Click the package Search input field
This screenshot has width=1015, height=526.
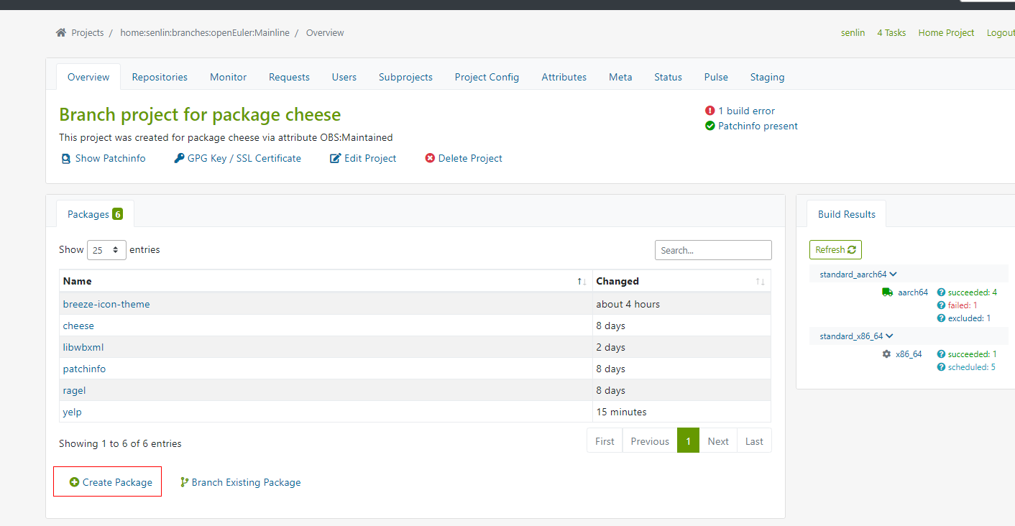712,250
